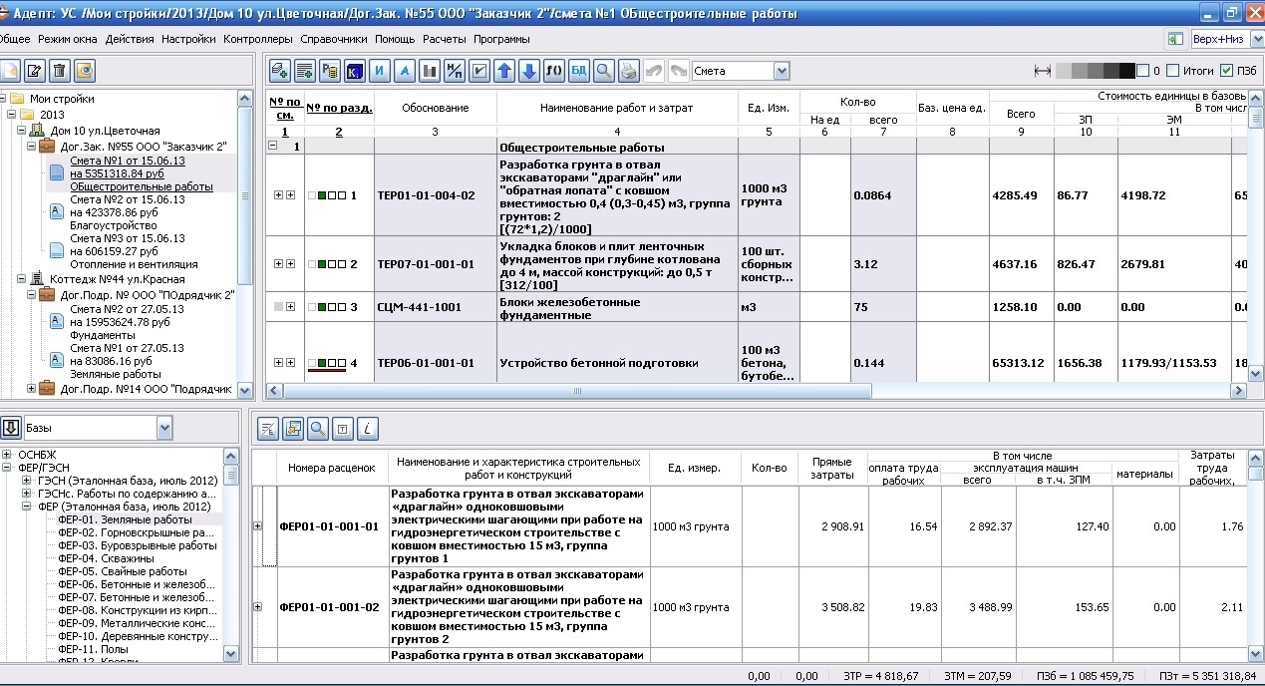Toggle the 'Итоги' checkbox
The image size is (1265, 686).
click(x=1172, y=71)
